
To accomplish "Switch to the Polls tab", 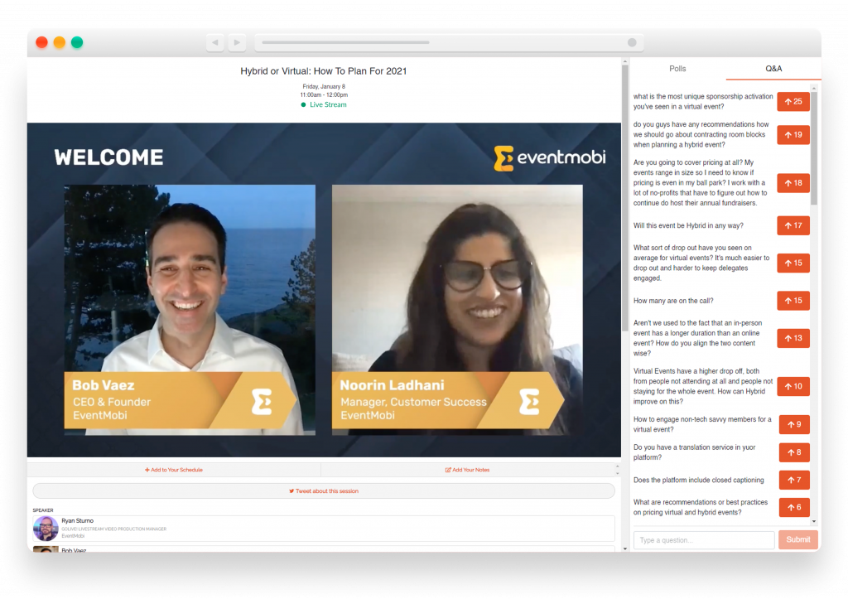I will pyautogui.click(x=677, y=69).
